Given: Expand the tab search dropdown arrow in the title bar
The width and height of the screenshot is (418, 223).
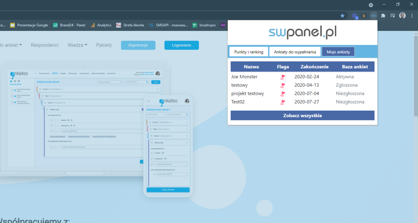Looking at the screenshot, I should tap(371, 5).
